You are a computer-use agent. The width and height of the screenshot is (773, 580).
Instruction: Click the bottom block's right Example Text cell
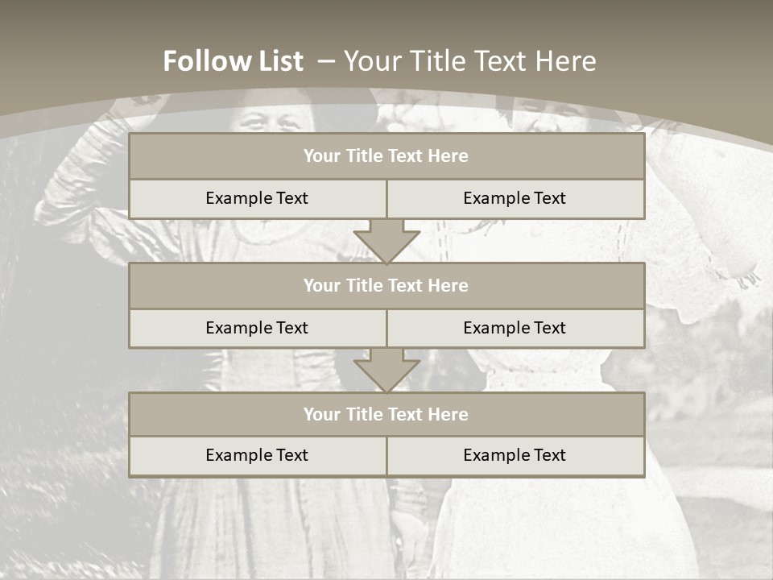point(515,455)
